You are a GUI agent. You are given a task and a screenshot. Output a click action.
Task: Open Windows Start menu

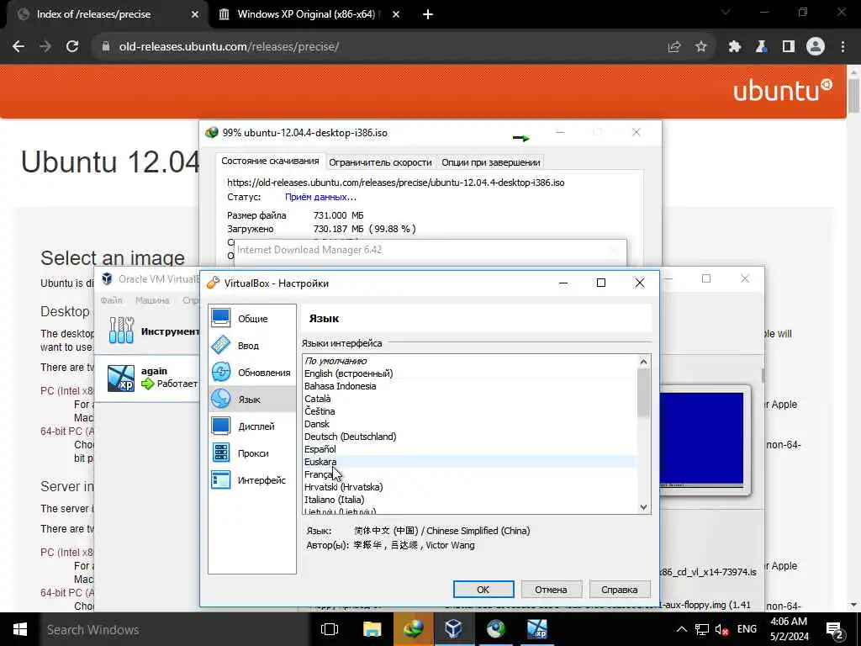20,629
